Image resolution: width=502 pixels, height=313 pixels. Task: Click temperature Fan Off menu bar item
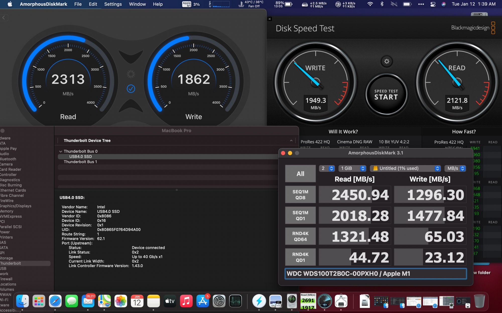(x=251, y=4)
